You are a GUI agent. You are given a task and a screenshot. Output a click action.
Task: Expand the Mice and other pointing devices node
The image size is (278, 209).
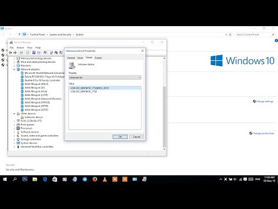click(x=14, y=62)
